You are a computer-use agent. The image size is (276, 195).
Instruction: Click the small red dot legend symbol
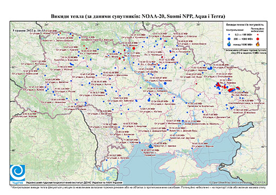pos(257,35)
